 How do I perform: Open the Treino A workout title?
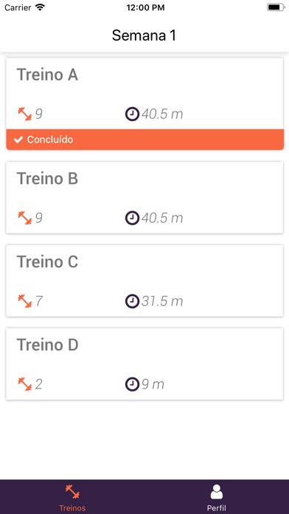pyautogui.click(x=47, y=75)
